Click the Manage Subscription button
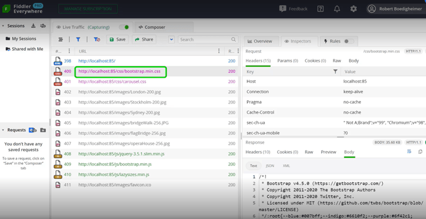 click(88, 9)
